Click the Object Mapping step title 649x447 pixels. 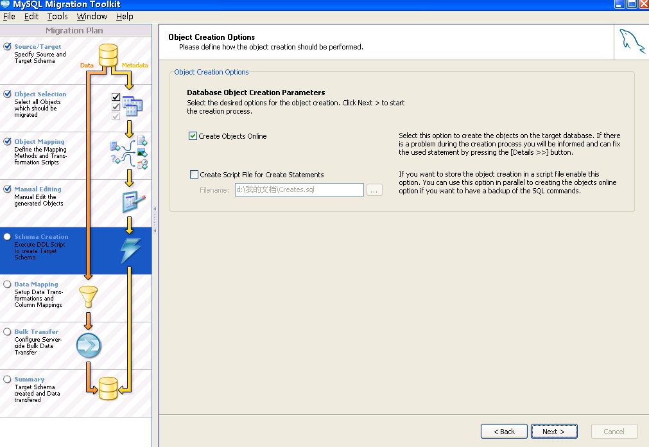coord(39,141)
